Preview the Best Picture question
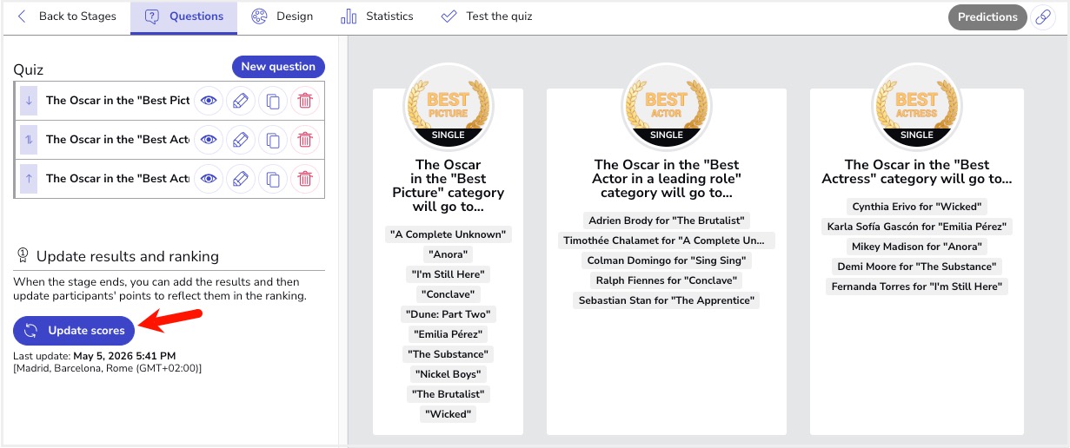This screenshot has height=448, width=1070. (209, 101)
